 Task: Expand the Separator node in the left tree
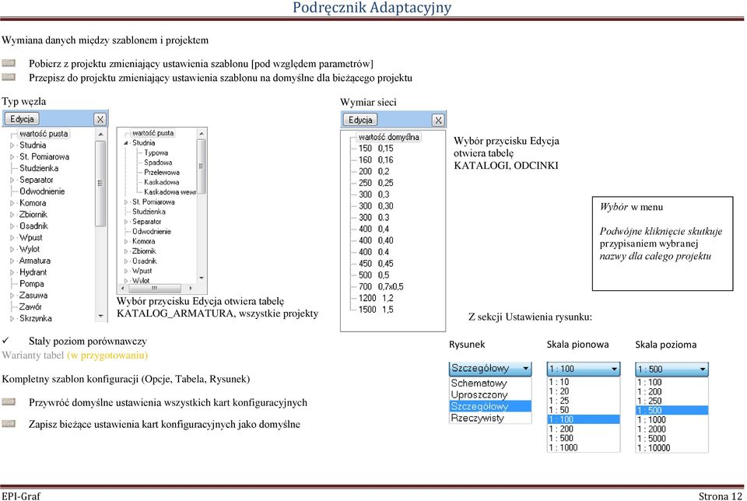(x=12, y=180)
